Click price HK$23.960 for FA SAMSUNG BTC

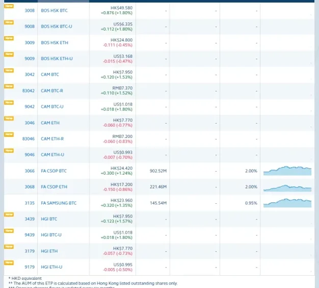click(x=121, y=201)
